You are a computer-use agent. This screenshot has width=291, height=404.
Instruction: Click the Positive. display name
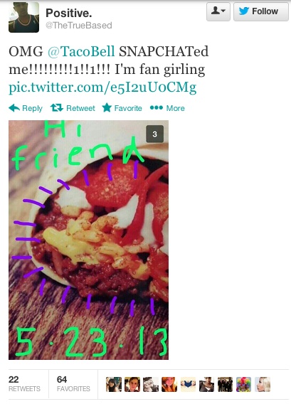69,13
